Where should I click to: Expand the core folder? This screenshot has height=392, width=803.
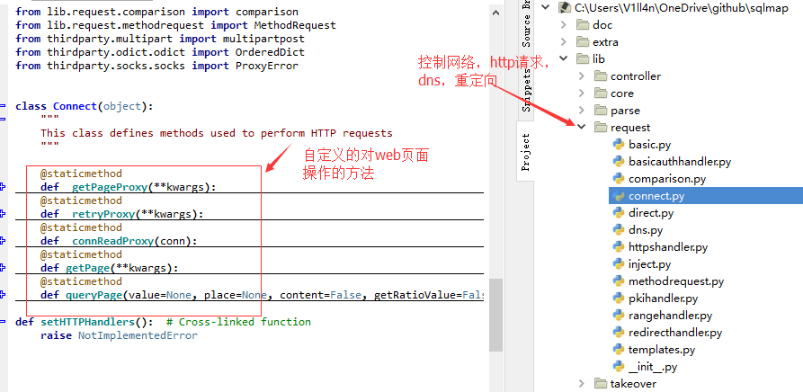pos(582,94)
